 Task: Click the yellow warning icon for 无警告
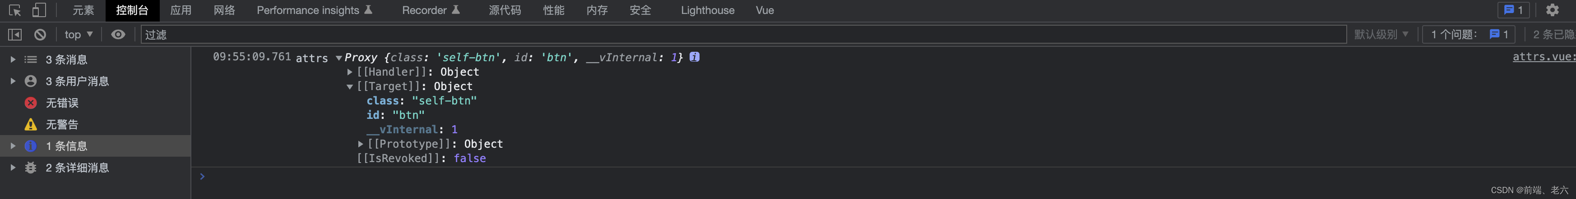[31, 125]
